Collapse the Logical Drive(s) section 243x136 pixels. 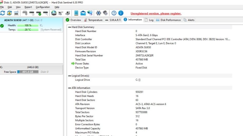(x=70, y=76)
